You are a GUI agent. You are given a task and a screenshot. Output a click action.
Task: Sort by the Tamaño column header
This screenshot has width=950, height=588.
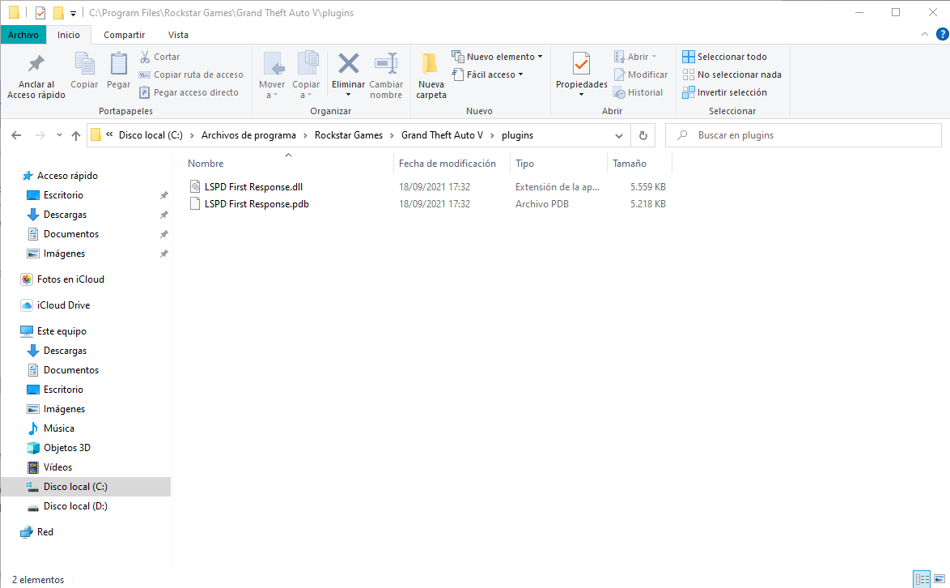(x=630, y=164)
